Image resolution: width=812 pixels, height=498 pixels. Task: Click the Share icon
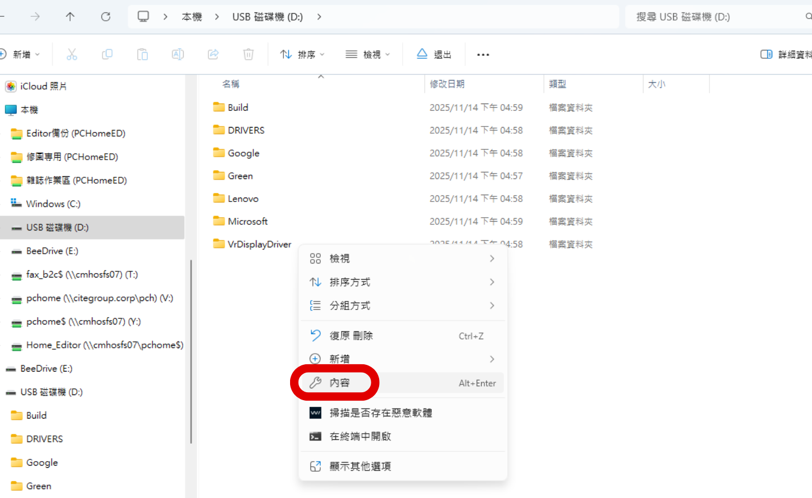(213, 54)
